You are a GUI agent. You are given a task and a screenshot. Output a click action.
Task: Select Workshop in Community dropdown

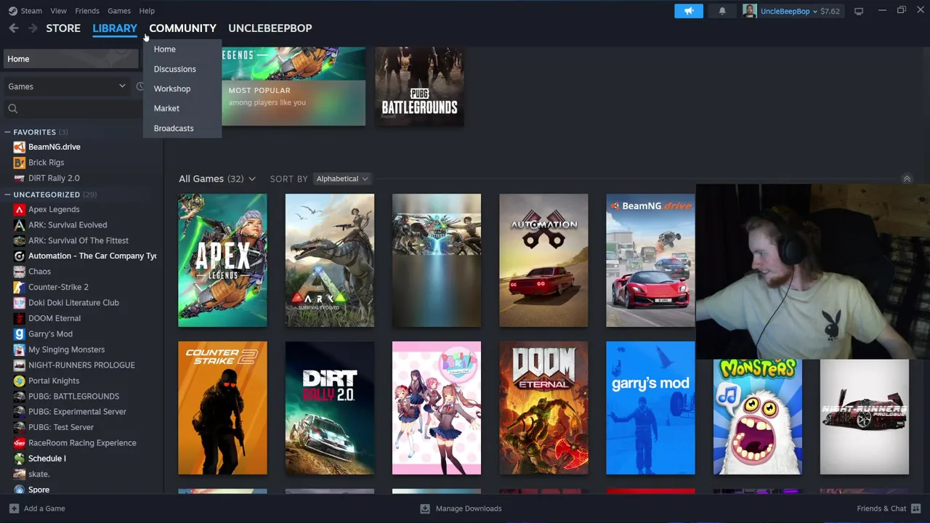click(172, 89)
